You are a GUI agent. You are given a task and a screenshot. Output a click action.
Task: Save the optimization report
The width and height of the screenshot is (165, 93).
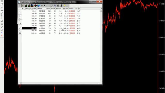pos(58,6)
